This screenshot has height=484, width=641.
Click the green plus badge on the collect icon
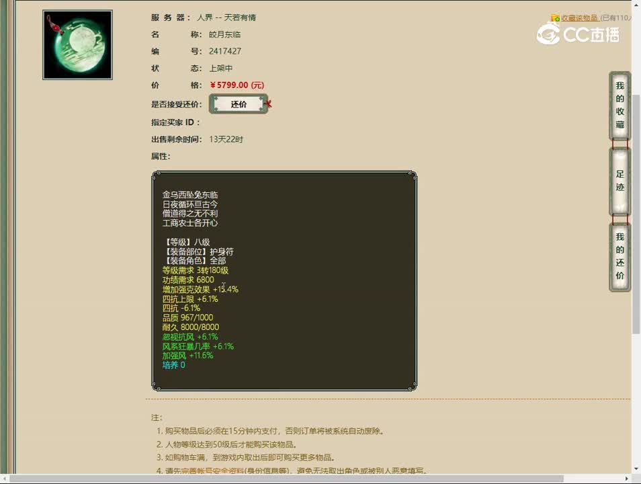click(558, 19)
